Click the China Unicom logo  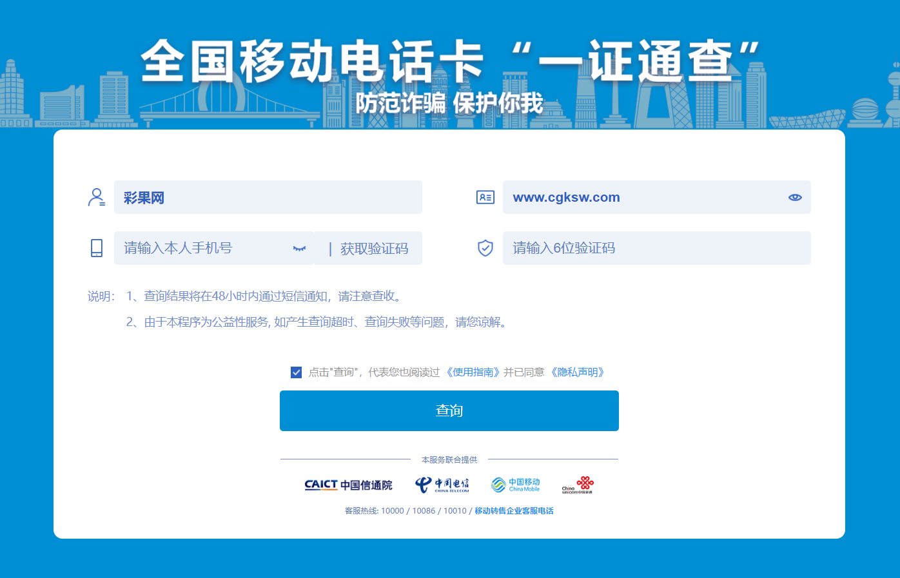578,485
